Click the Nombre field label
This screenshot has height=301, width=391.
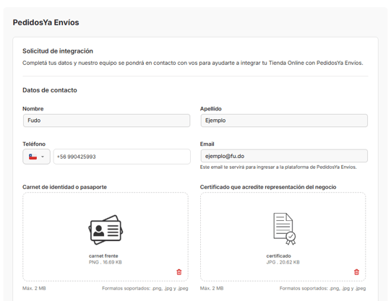(33, 109)
